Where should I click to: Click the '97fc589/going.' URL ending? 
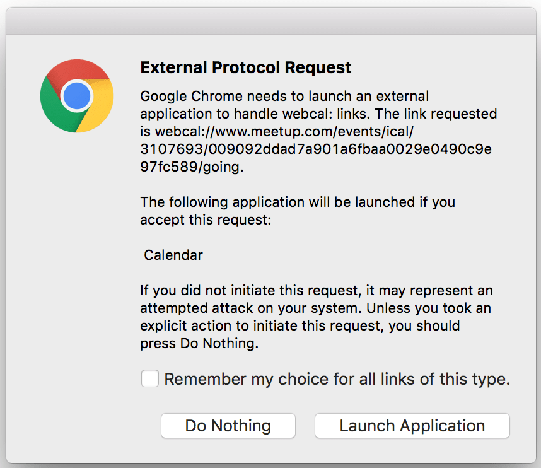(x=191, y=167)
